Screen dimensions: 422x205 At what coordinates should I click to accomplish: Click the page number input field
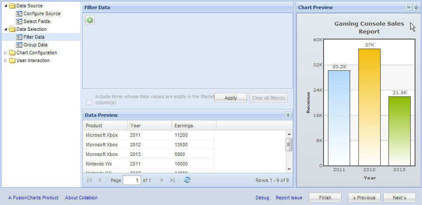(x=132, y=180)
